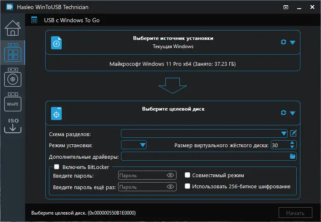321x222 pixels.
Task: Click the edit partition scheme pencil icon
Action: coord(293,133)
